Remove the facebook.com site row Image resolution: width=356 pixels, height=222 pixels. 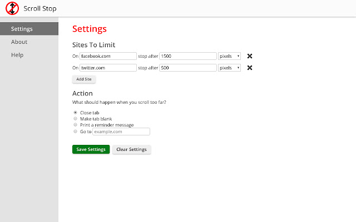point(250,56)
